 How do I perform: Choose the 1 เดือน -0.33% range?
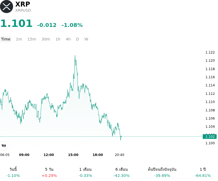85,172
